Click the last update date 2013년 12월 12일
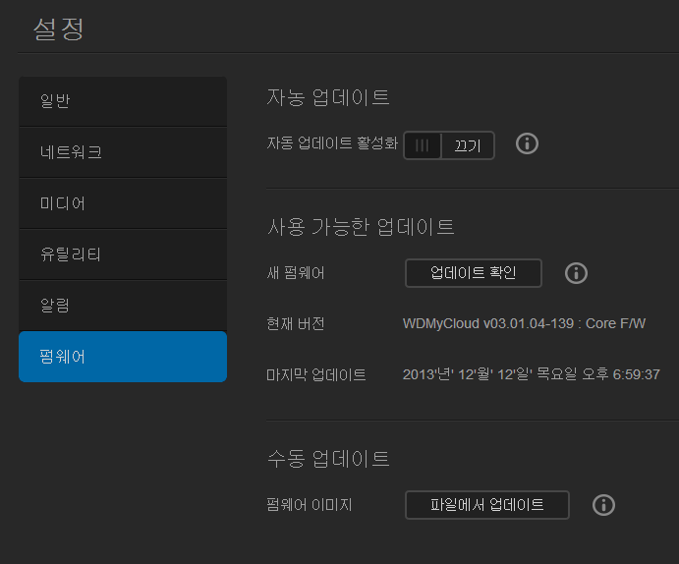 pos(531,374)
